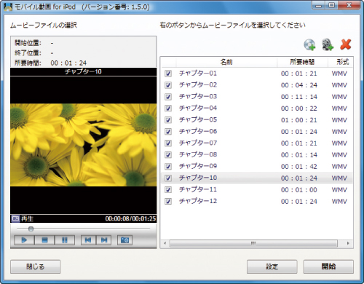364x284 pixels.
Task: Click the 開始 button
Action: click(x=328, y=267)
